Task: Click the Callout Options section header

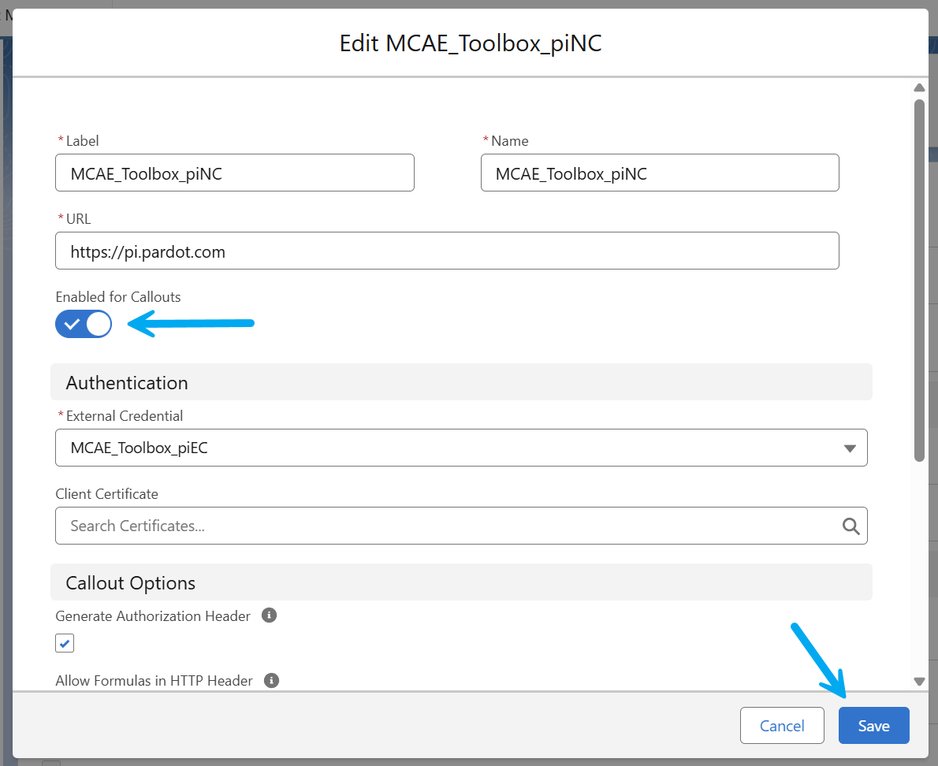Action: (x=461, y=582)
